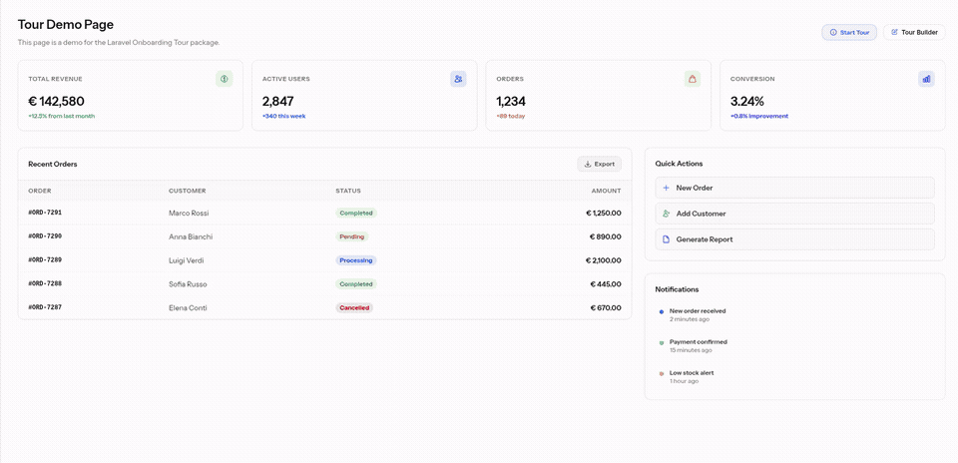Open the Tour Builder
The width and height of the screenshot is (958, 463).
pos(914,32)
